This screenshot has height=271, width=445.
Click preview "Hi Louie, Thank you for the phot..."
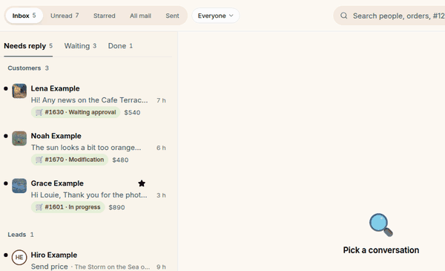89,195
